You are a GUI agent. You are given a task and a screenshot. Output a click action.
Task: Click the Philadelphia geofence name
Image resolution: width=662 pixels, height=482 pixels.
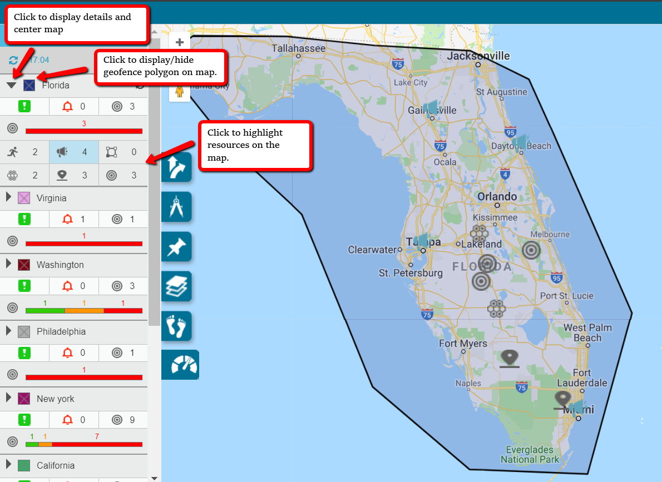click(61, 331)
